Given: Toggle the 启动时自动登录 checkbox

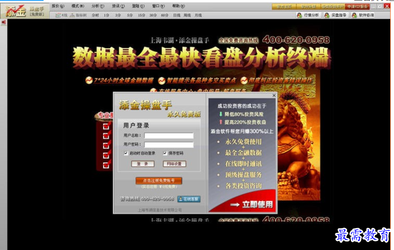Looking at the screenshot, I should tap(126, 153).
